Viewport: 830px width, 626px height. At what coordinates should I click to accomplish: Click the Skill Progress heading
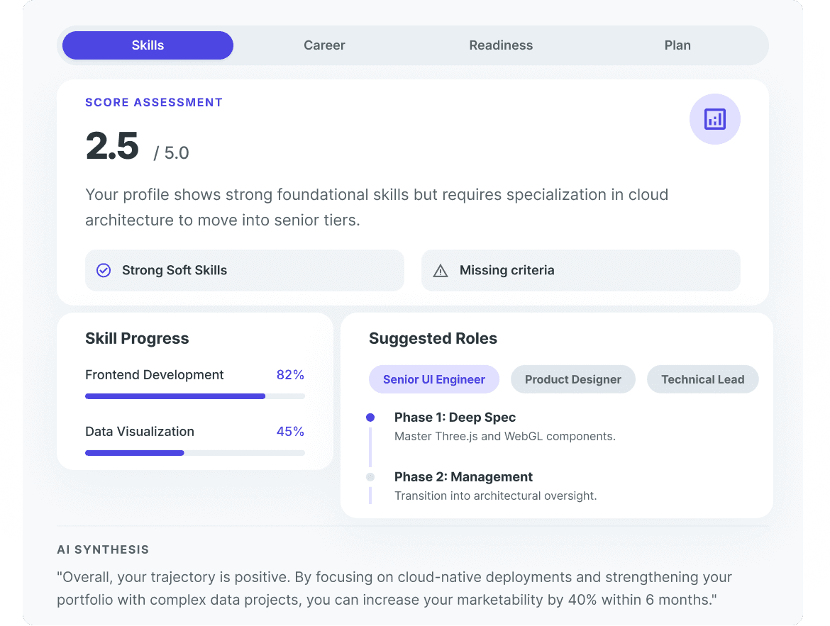point(137,338)
